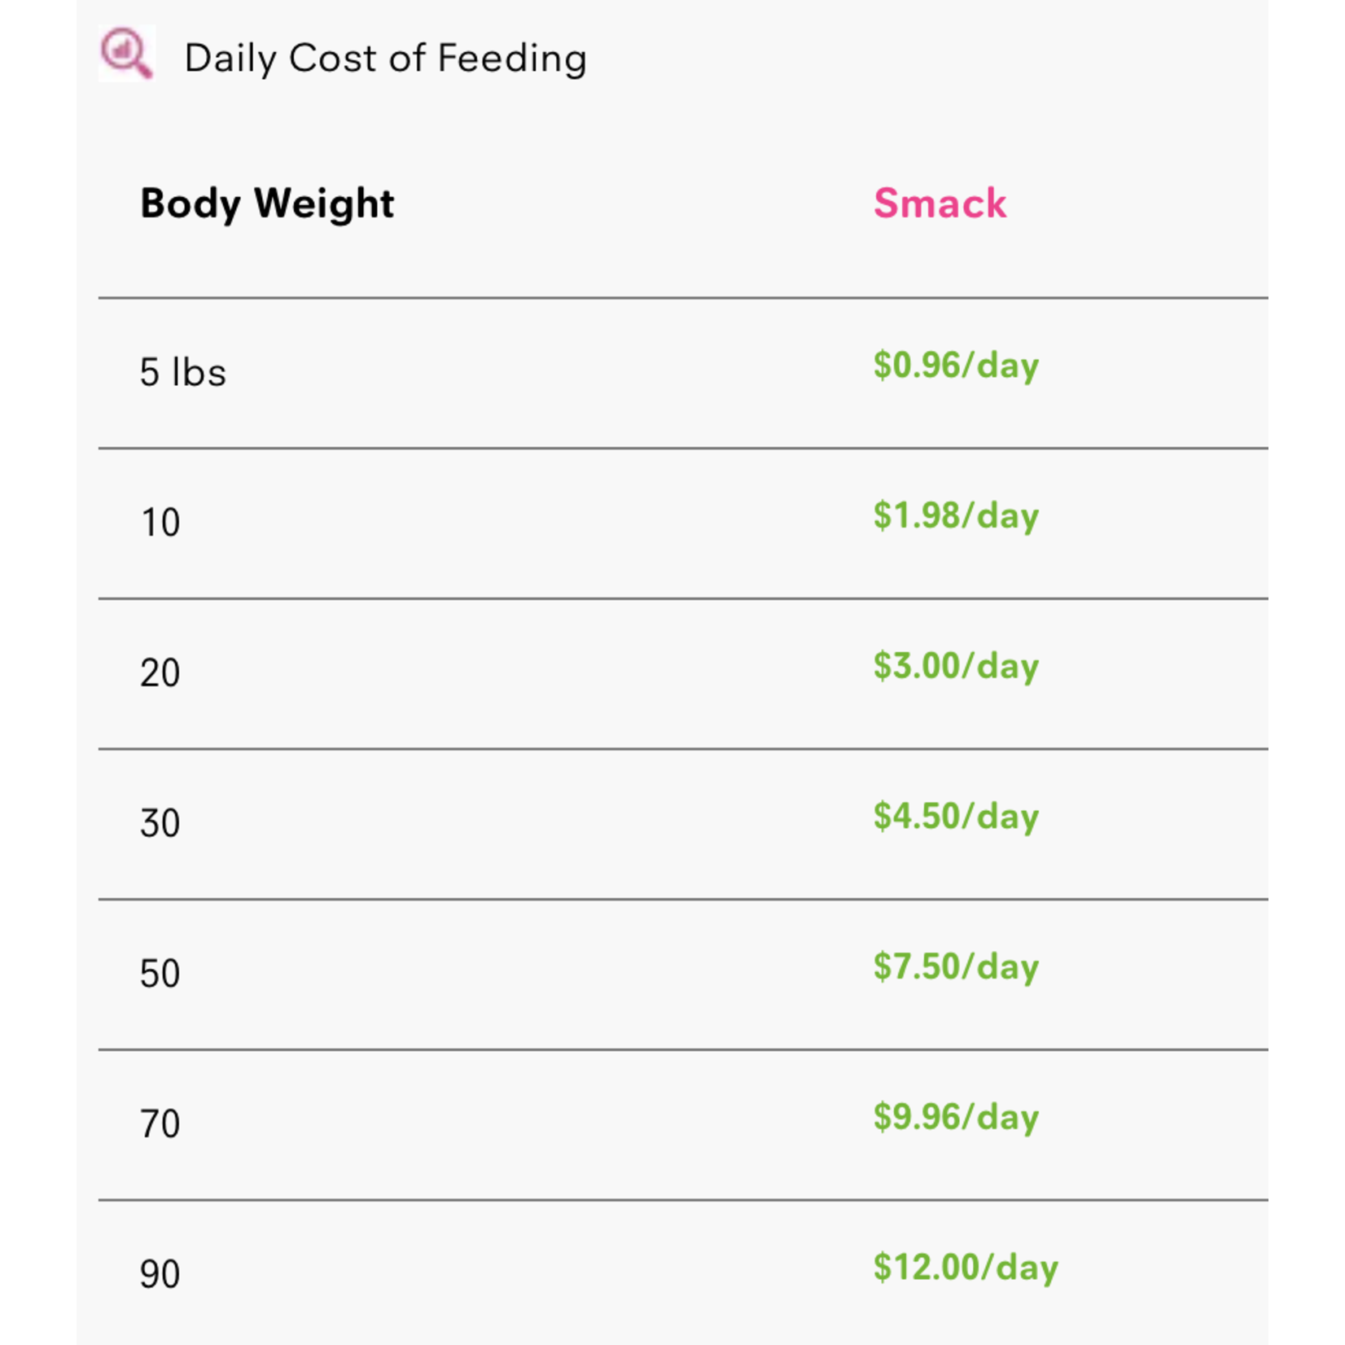Screen dimensions: 1345x1345
Task: Click the $3.00/day price
Action: point(956,666)
